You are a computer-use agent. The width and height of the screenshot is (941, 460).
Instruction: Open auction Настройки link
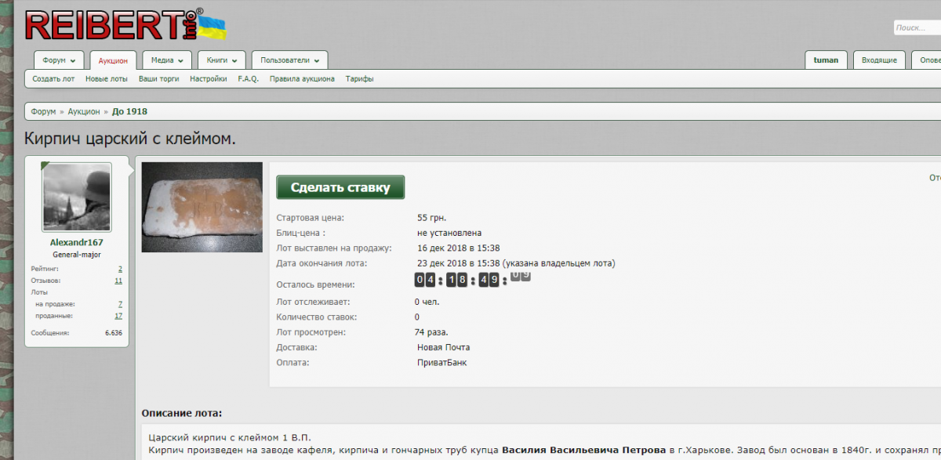tap(209, 79)
